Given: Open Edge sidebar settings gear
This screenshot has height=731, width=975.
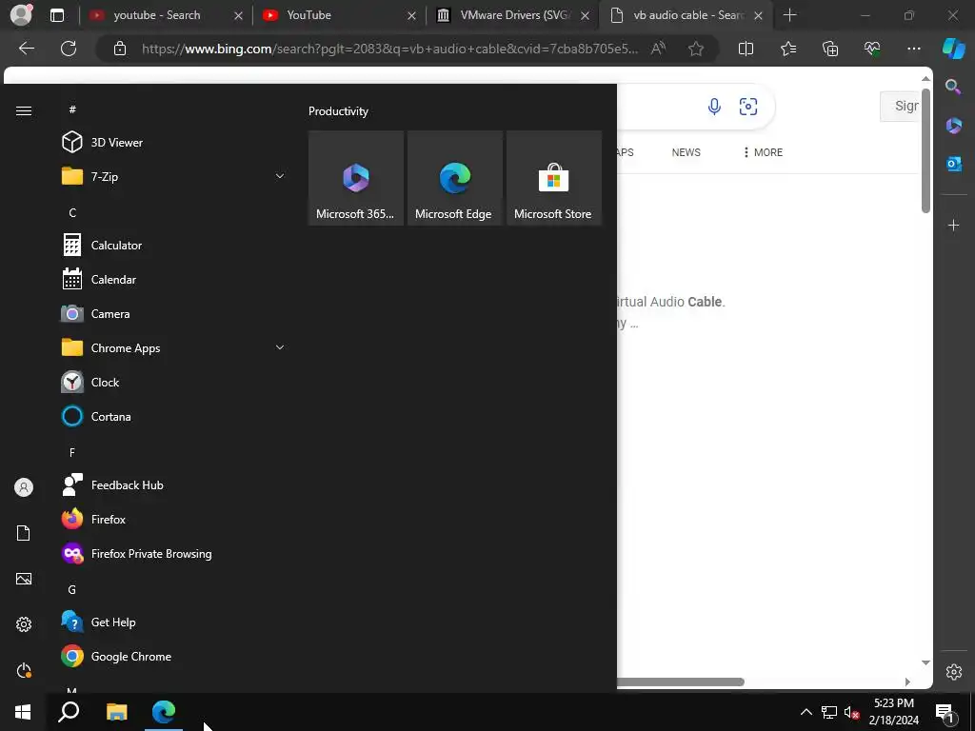Looking at the screenshot, I should [954, 671].
